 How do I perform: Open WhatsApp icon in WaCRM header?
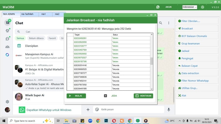158,7
